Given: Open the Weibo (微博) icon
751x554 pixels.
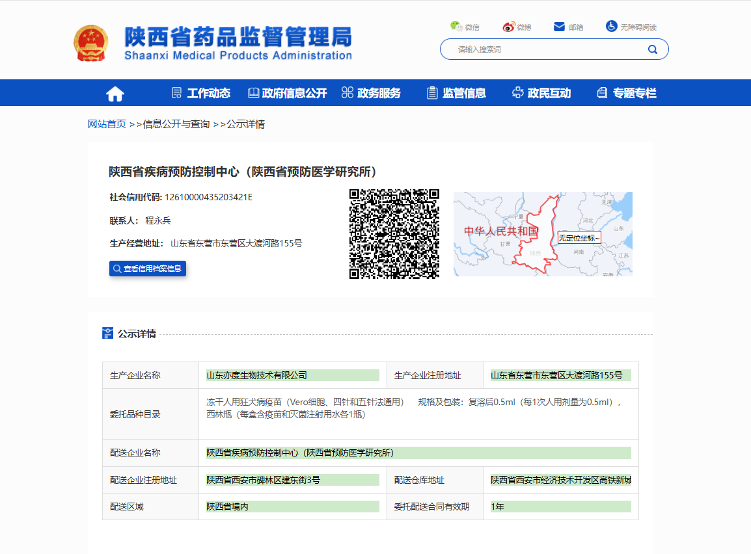Looking at the screenshot, I should (x=508, y=27).
